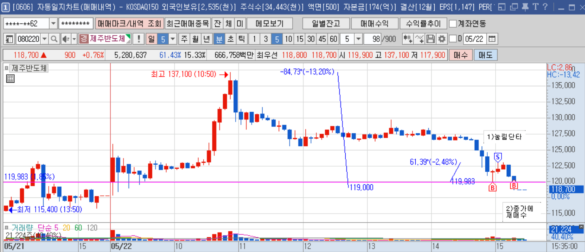Open help question mark icon

click(x=545, y=7)
